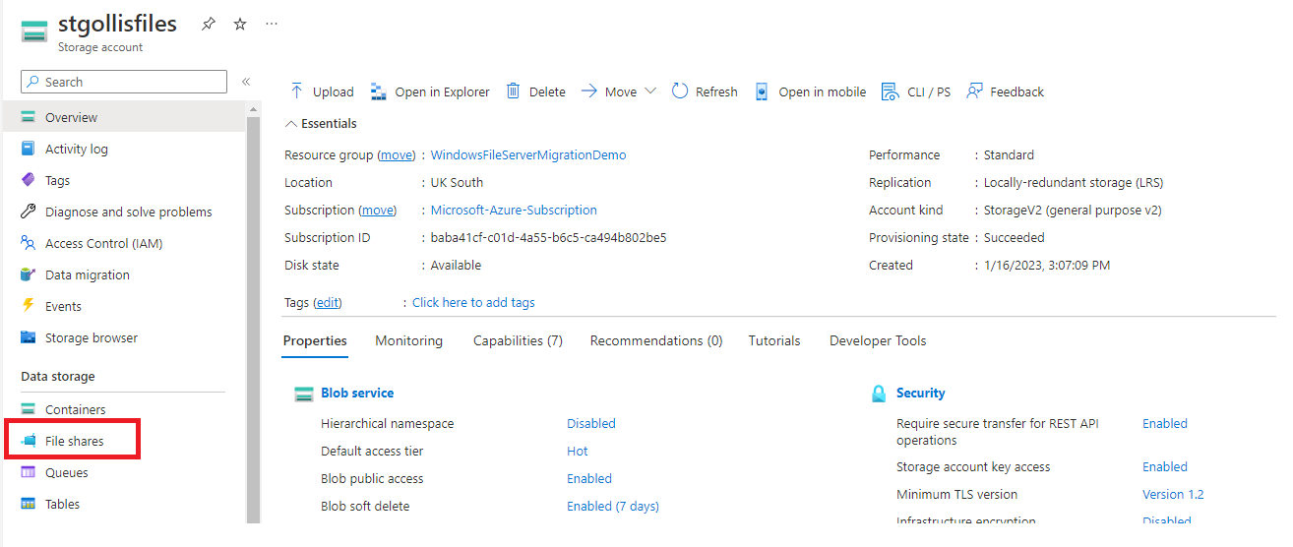1293x547 pixels.
Task: Click the Containers icon
Action: (29, 409)
